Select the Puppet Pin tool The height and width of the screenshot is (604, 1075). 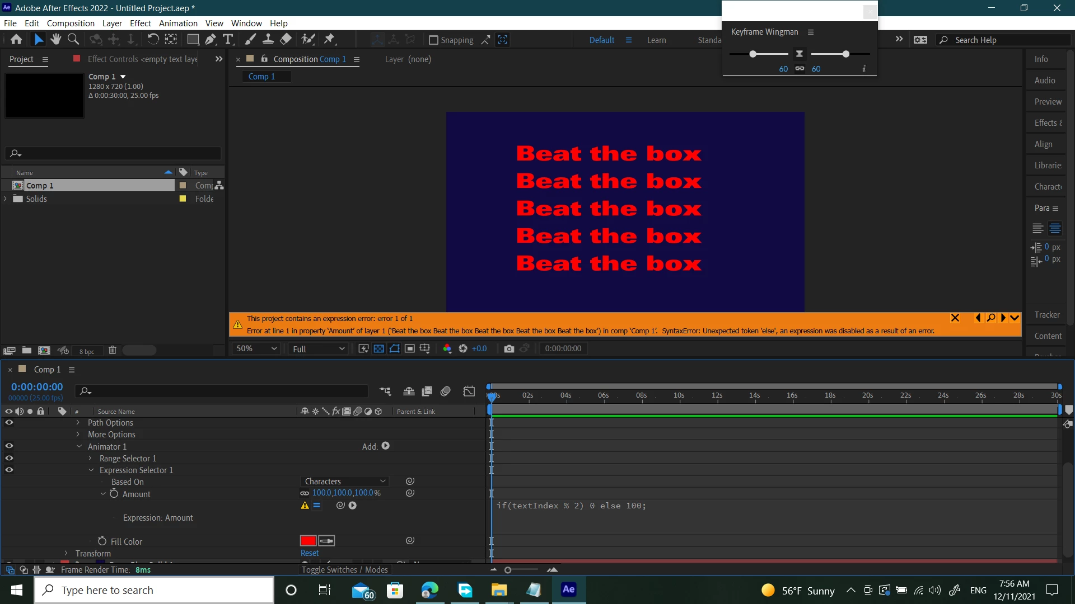(330, 39)
